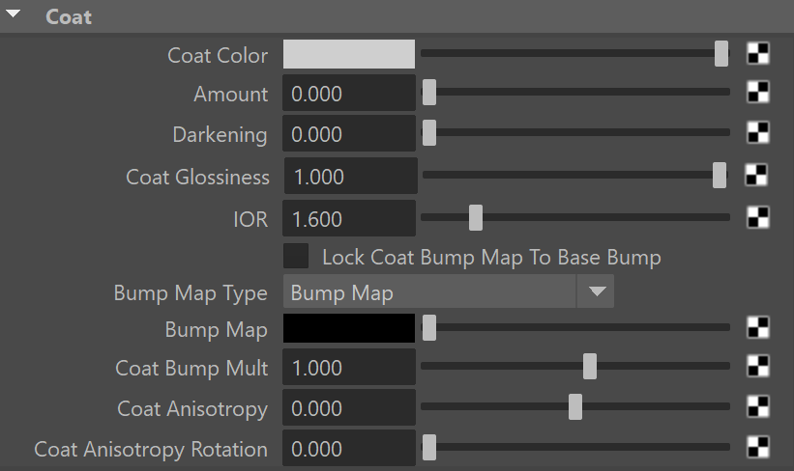The image size is (794, 471).
Task: Click the Coat Bump Mult map checker icon
Action: (758, 367)
